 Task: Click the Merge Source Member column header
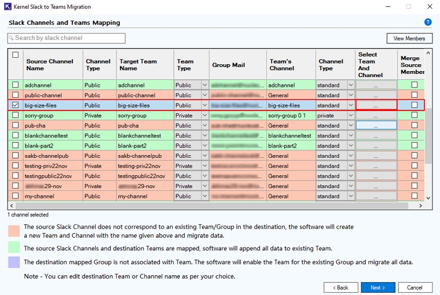(412, 65)
